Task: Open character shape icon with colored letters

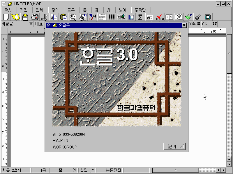Action: pos(92,17)
